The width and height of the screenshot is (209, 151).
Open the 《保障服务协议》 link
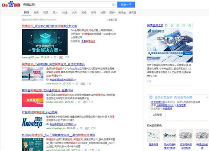pyautogui.click(x=165, y=106)
